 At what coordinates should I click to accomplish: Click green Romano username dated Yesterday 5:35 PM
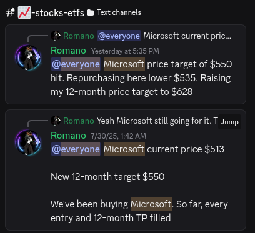point(68,51)
